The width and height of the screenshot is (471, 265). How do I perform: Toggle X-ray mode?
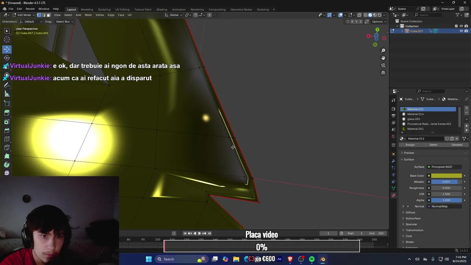tap(359, 15)
